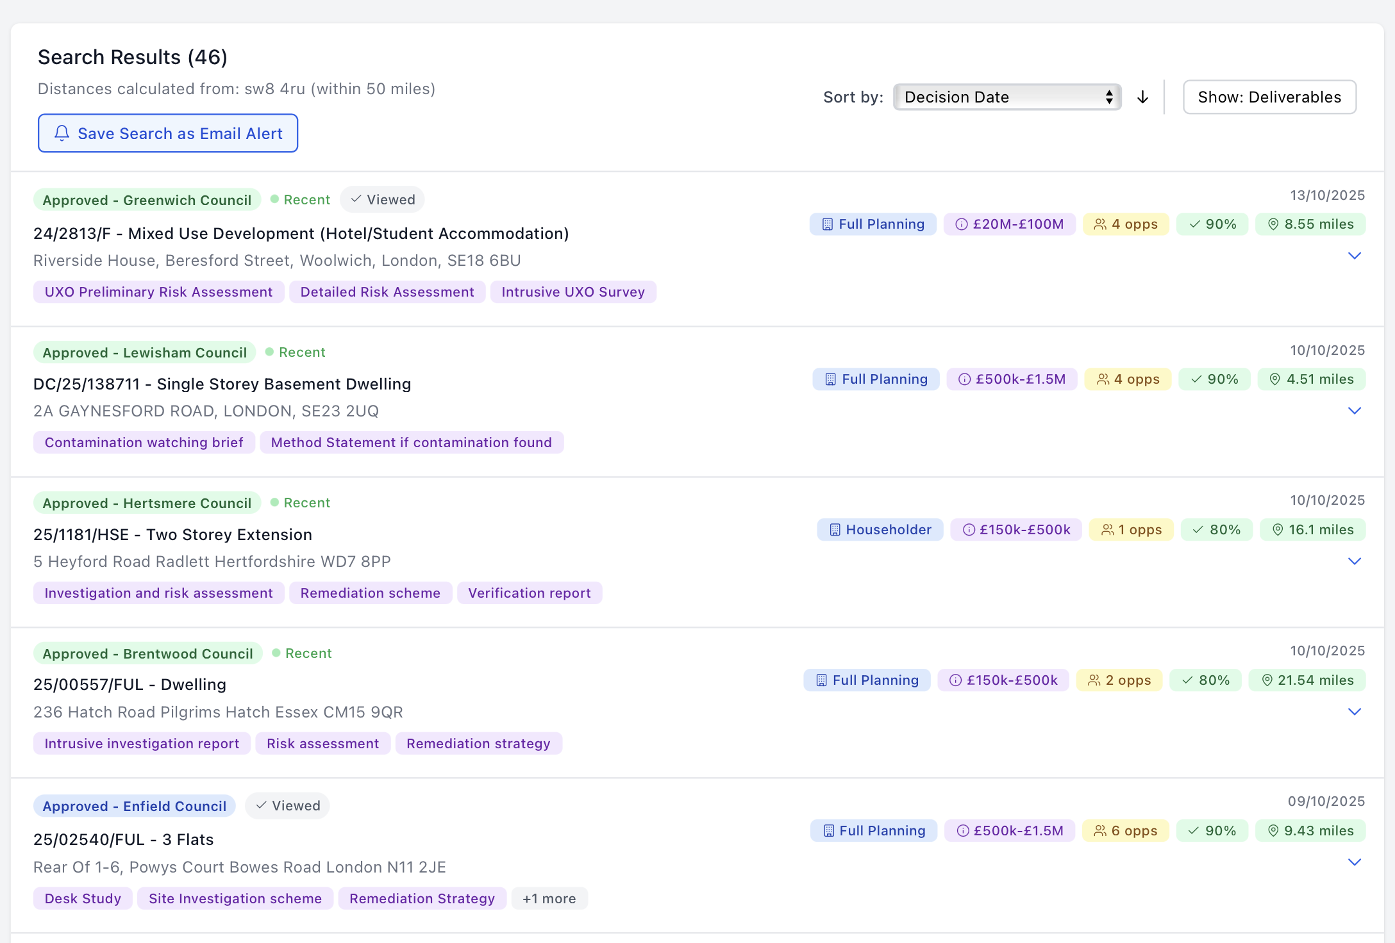Click the +1 more deliverables tag
This screenshot has height=943, width=1395.
point(549,899)
